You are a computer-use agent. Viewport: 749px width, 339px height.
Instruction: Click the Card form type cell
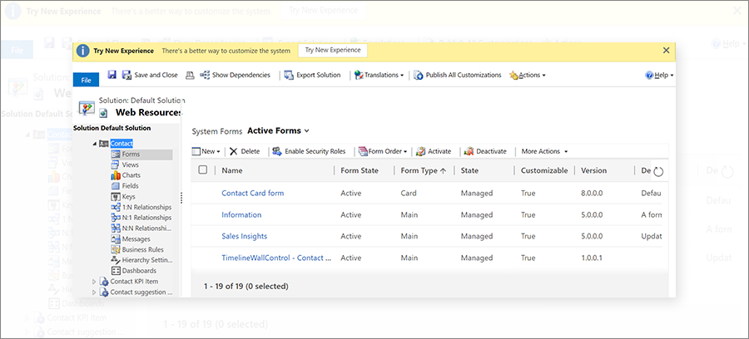pyautogui.click(x=409, y=193)
